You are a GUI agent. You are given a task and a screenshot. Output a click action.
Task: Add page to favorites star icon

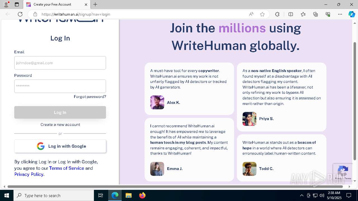tap(262, 14)
